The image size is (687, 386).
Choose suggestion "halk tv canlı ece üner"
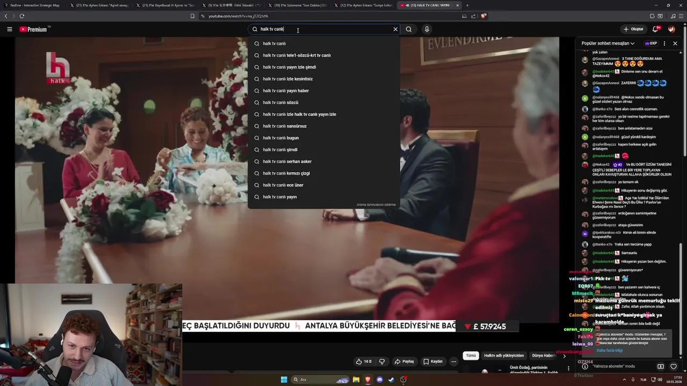pos(324,185)
